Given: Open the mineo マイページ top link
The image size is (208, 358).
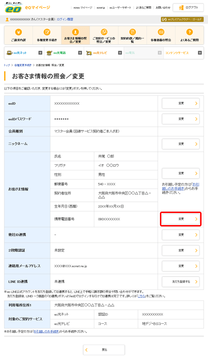Looking at the screenshot, I should click(x=83, y=8).
